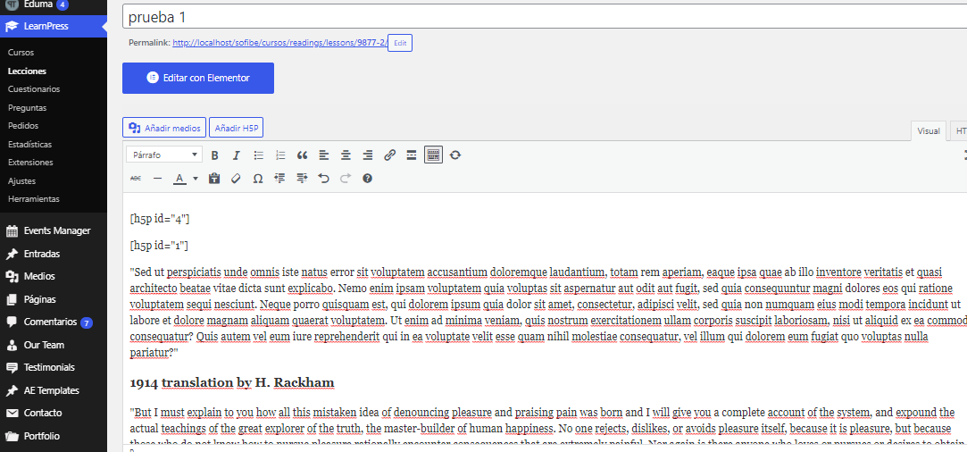Toggle bold formatting in the editor toolbar

pyautogui.click(x=214, y=155)
